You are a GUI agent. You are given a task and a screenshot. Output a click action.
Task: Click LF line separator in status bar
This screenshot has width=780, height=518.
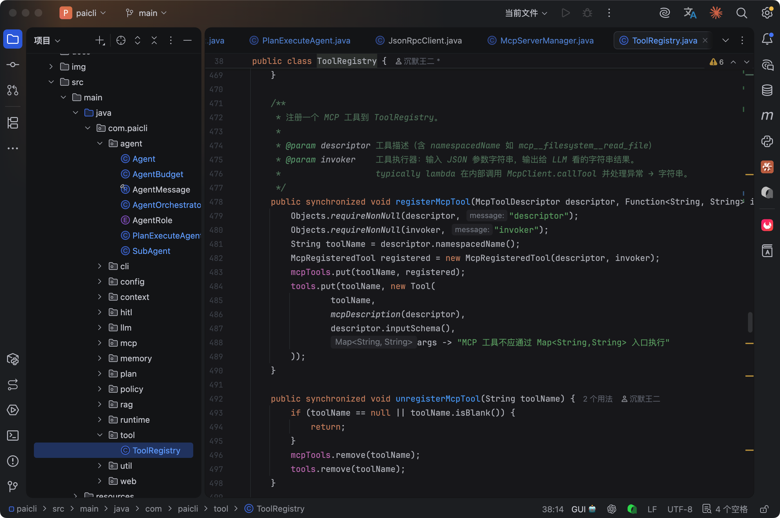click(652, 509)
